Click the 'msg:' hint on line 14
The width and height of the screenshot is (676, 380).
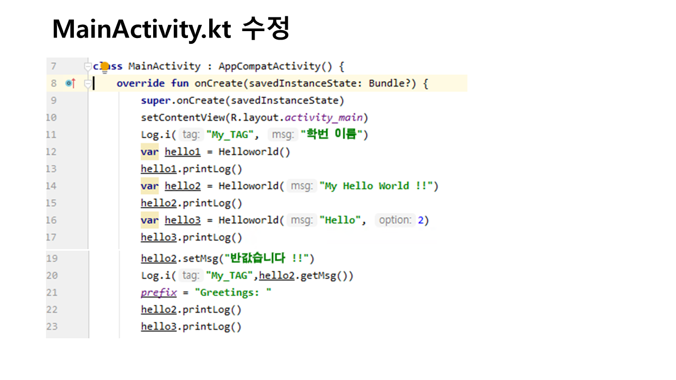[x=302, y=186]
